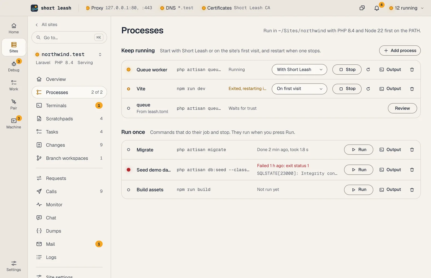
Task: Focus the 'Go to…' search field
Action: point(69,37)
